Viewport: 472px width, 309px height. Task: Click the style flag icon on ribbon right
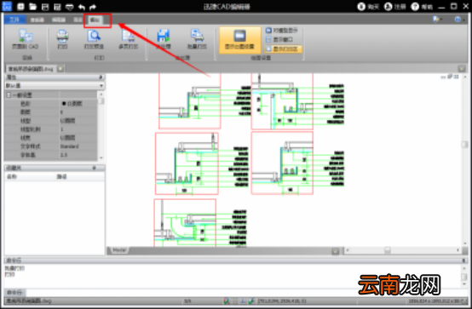[x=436, y=20]
